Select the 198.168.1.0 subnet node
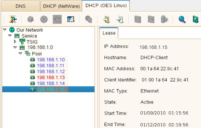The image size is (201, 128). tap(40, 47)
